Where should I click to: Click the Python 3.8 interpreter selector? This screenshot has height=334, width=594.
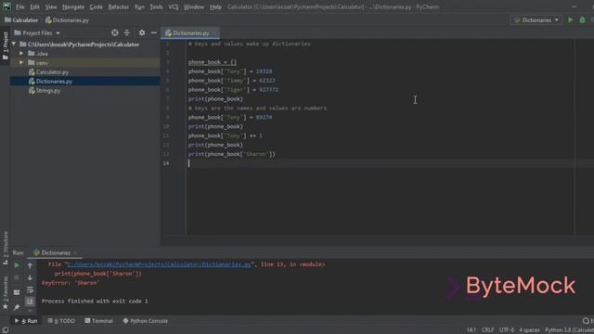[569, 330]
